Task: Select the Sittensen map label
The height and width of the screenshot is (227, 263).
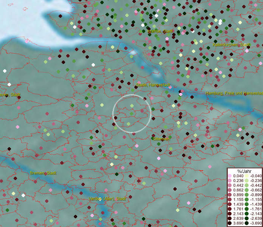Action: point(161,139)
